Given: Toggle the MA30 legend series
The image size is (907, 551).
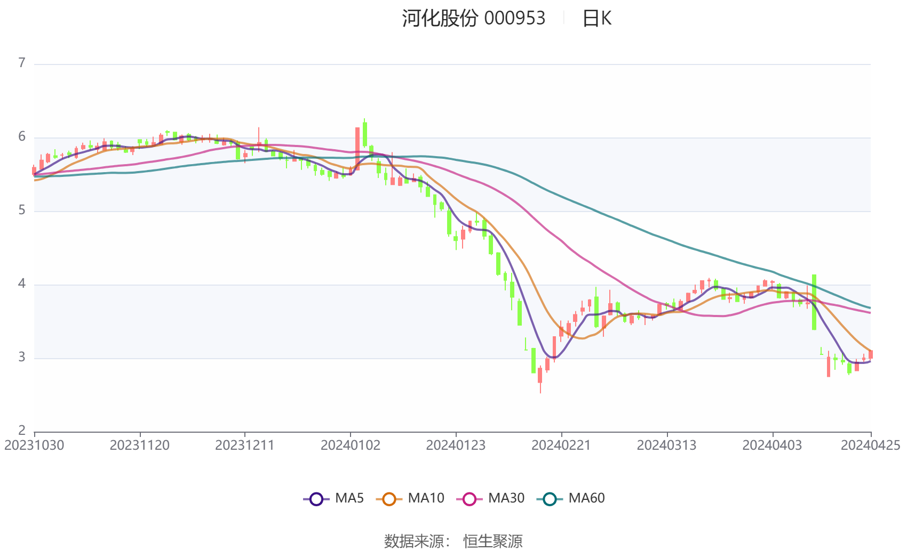Looking at the screenshot, I should pyautogui.click(x=490, y=498).
